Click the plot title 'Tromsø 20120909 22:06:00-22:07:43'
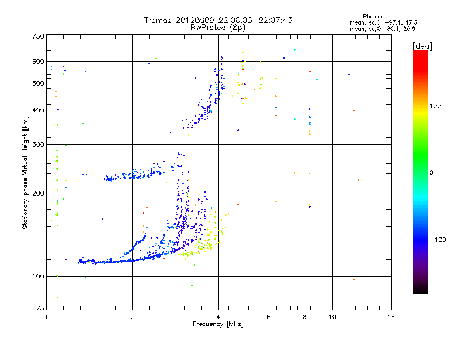 (218, 20)
